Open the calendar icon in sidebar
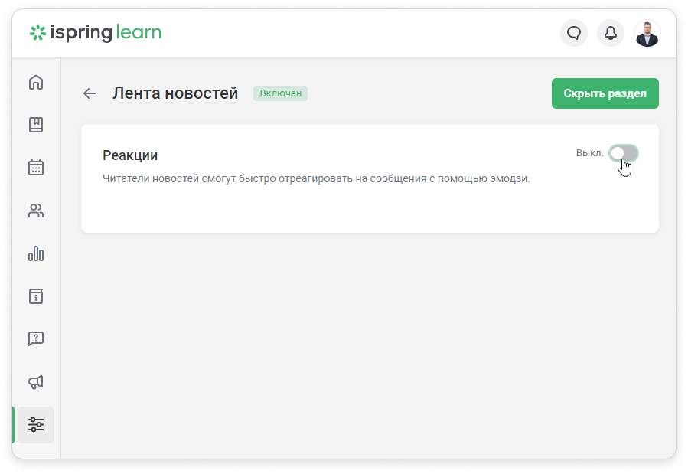This screenshot has height=474, width=688. 36,167
